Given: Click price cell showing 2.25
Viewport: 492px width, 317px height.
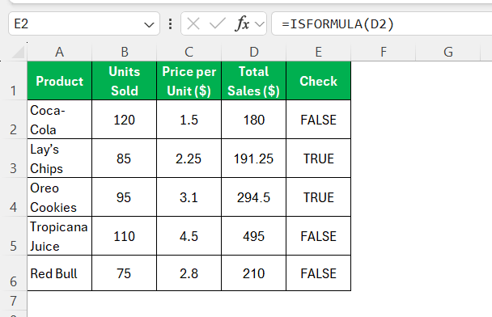Looking at the screenshot, I should pyautogui.click(x=189, y=158).
